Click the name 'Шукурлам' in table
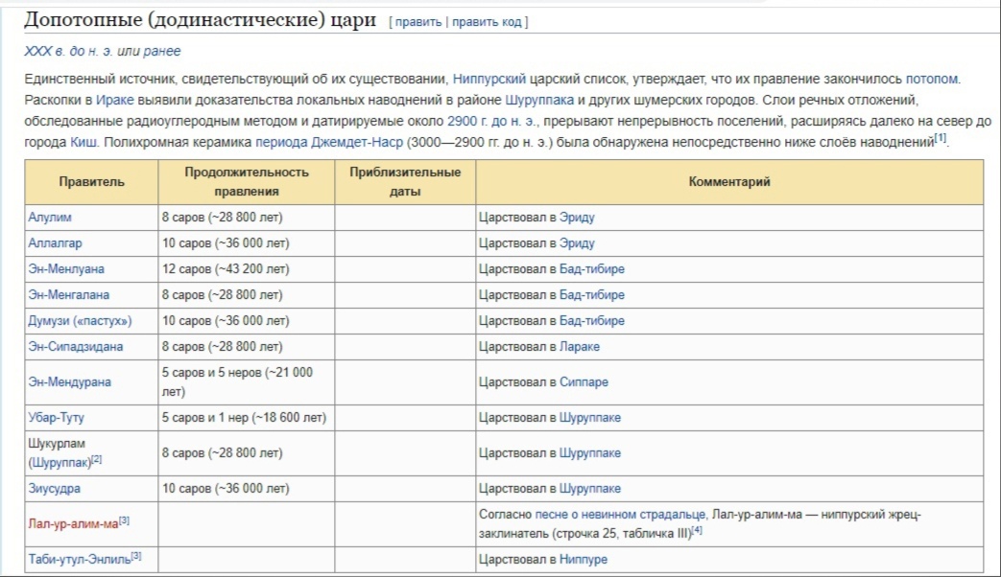 [x=57, y=444]
